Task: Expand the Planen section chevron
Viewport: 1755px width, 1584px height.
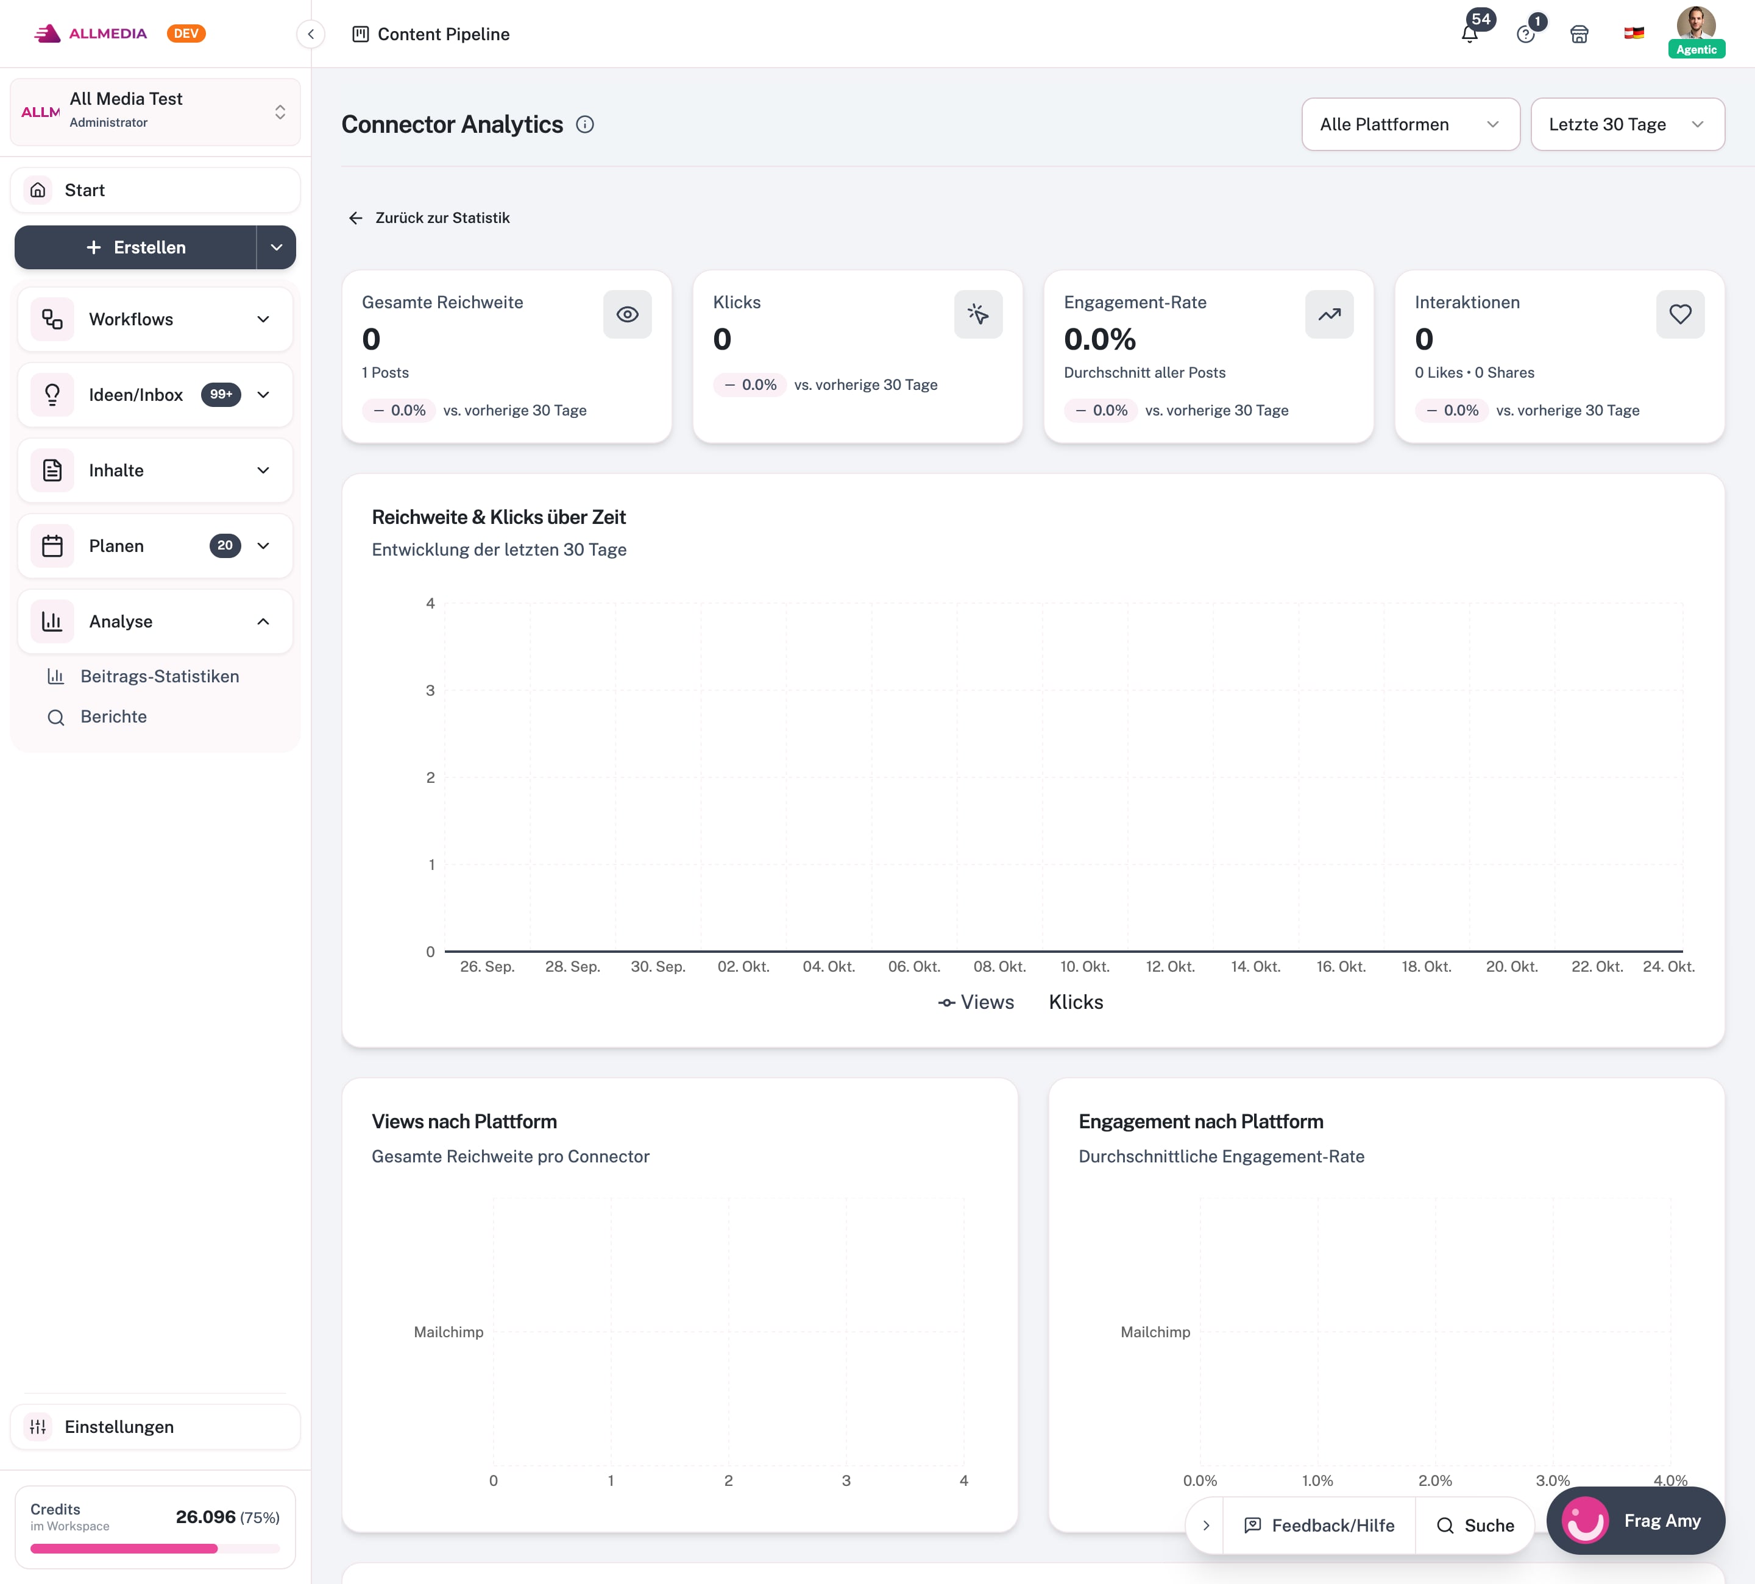Action: tap(263, 546)
